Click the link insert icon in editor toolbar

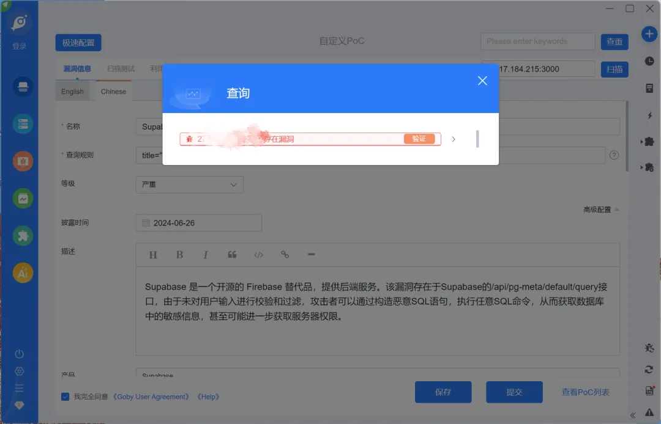[x=285, y=255]
